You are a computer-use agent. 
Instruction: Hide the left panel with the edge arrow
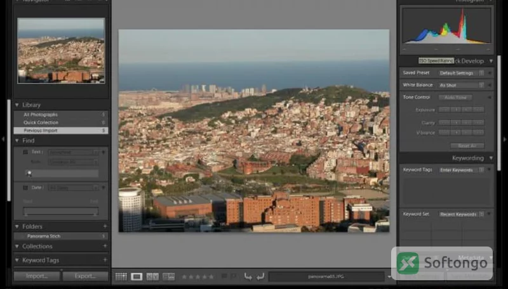coord(3,139)
